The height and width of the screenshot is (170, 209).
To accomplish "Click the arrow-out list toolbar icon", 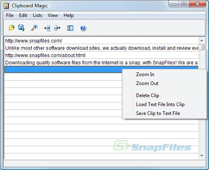I will [x=57, y=28].
